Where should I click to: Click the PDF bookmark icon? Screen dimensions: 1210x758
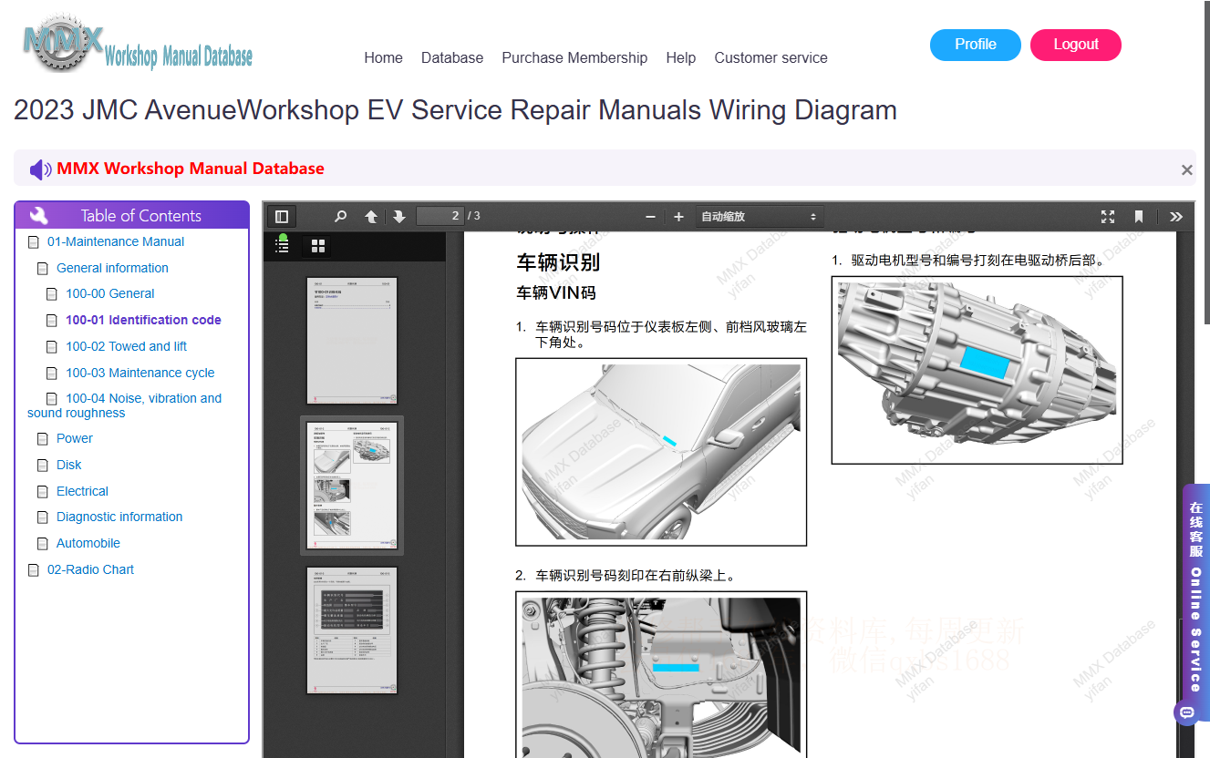1139,217
